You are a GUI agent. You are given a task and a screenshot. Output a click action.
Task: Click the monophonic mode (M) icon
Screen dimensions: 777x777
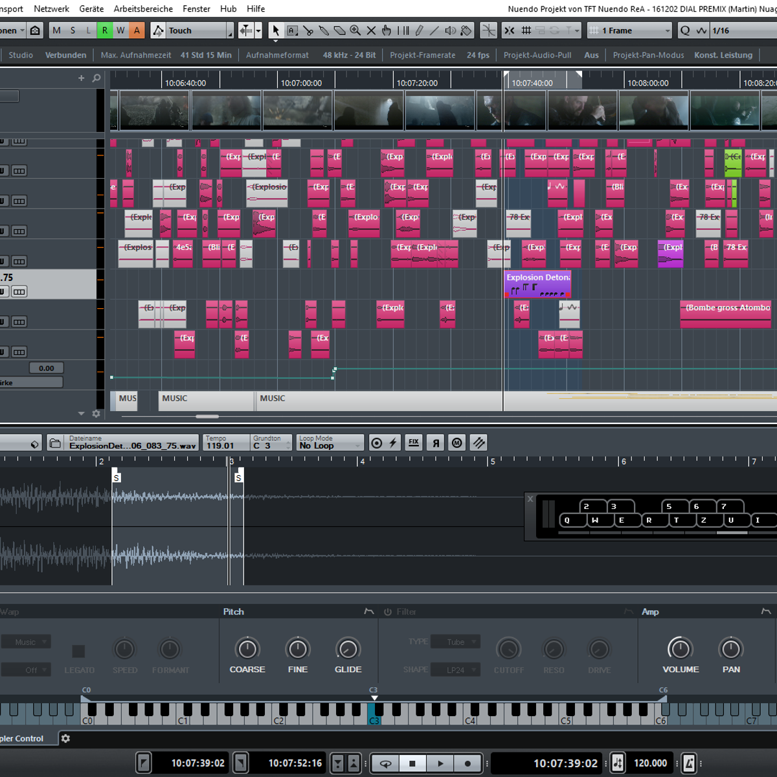click(x=457, y=443)
